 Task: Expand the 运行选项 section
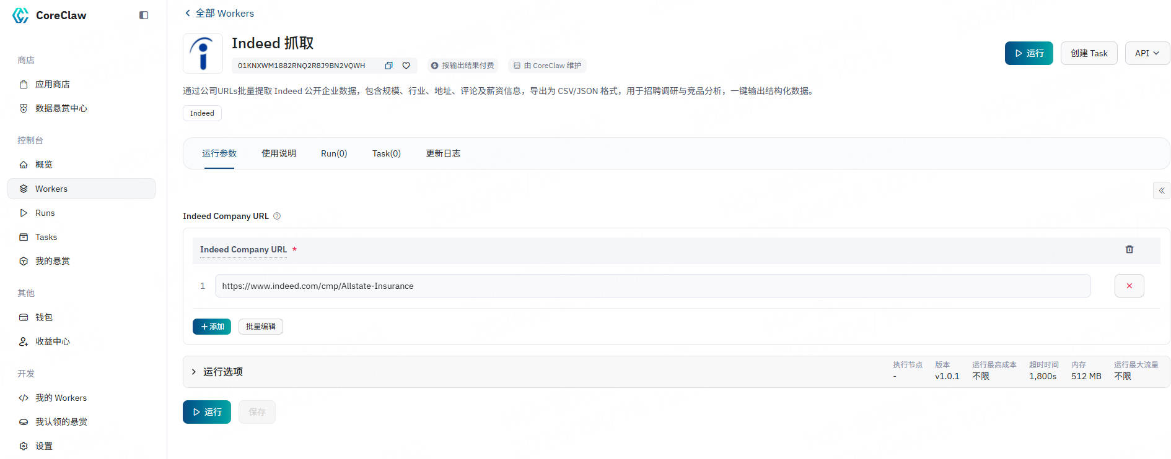(x=194, y=372)
